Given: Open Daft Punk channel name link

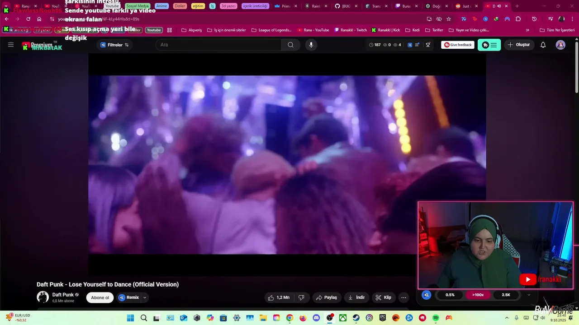Looking at the screenshot, I should (x=63, y=295).
